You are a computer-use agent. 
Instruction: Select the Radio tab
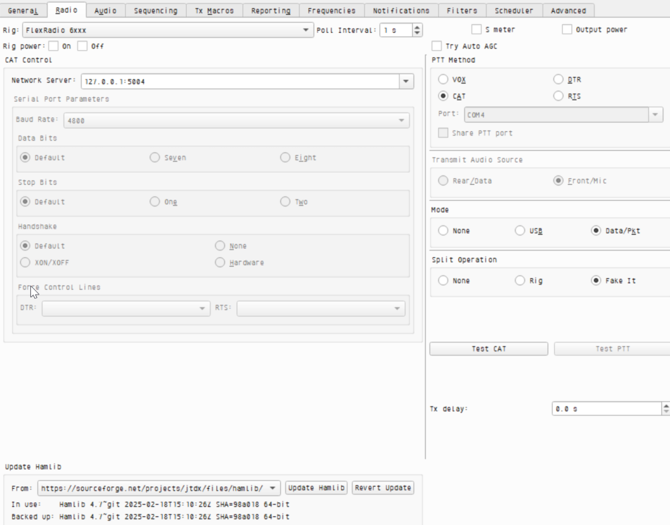[x=66, y=10]
